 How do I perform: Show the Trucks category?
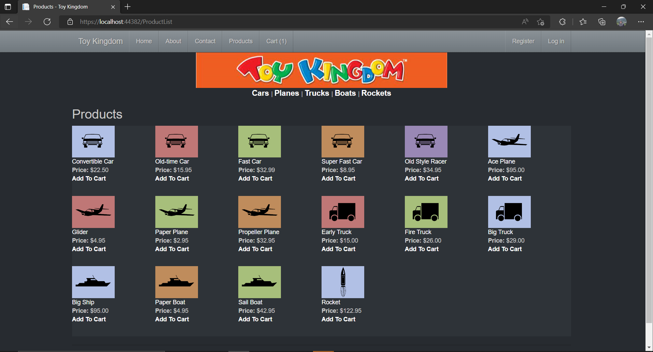[x=317, y=93]
